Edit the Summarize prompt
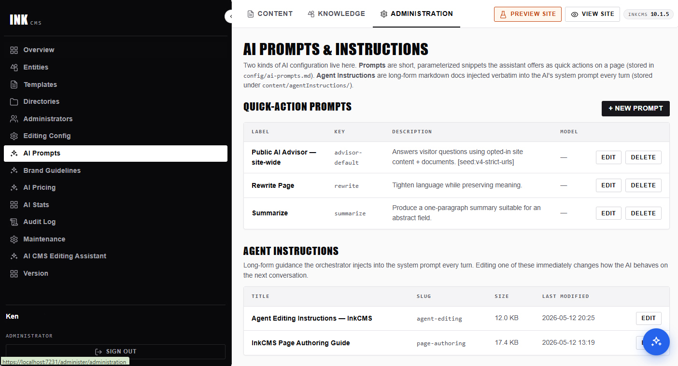678x366 pixels. pos(608,213)
